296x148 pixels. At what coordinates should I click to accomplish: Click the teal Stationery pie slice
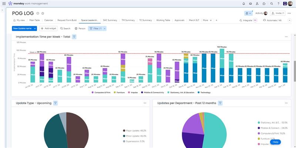coord(218,129)
